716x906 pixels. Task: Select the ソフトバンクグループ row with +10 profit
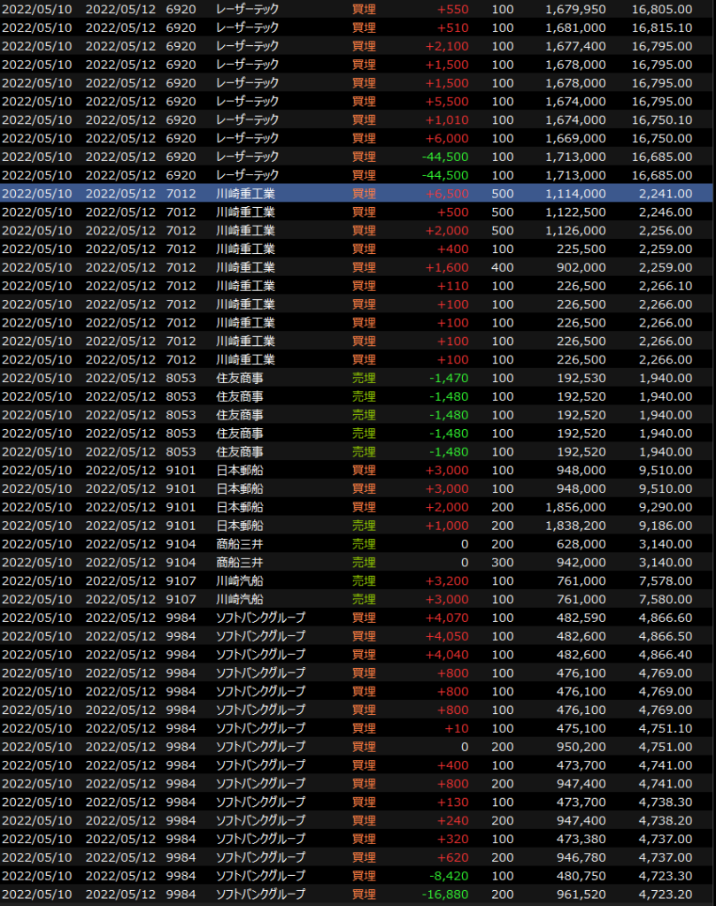354,728
